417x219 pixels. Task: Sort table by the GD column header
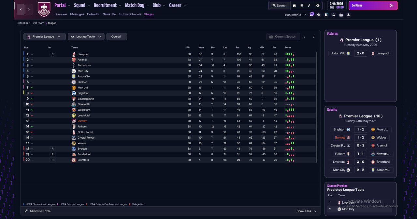262,48
